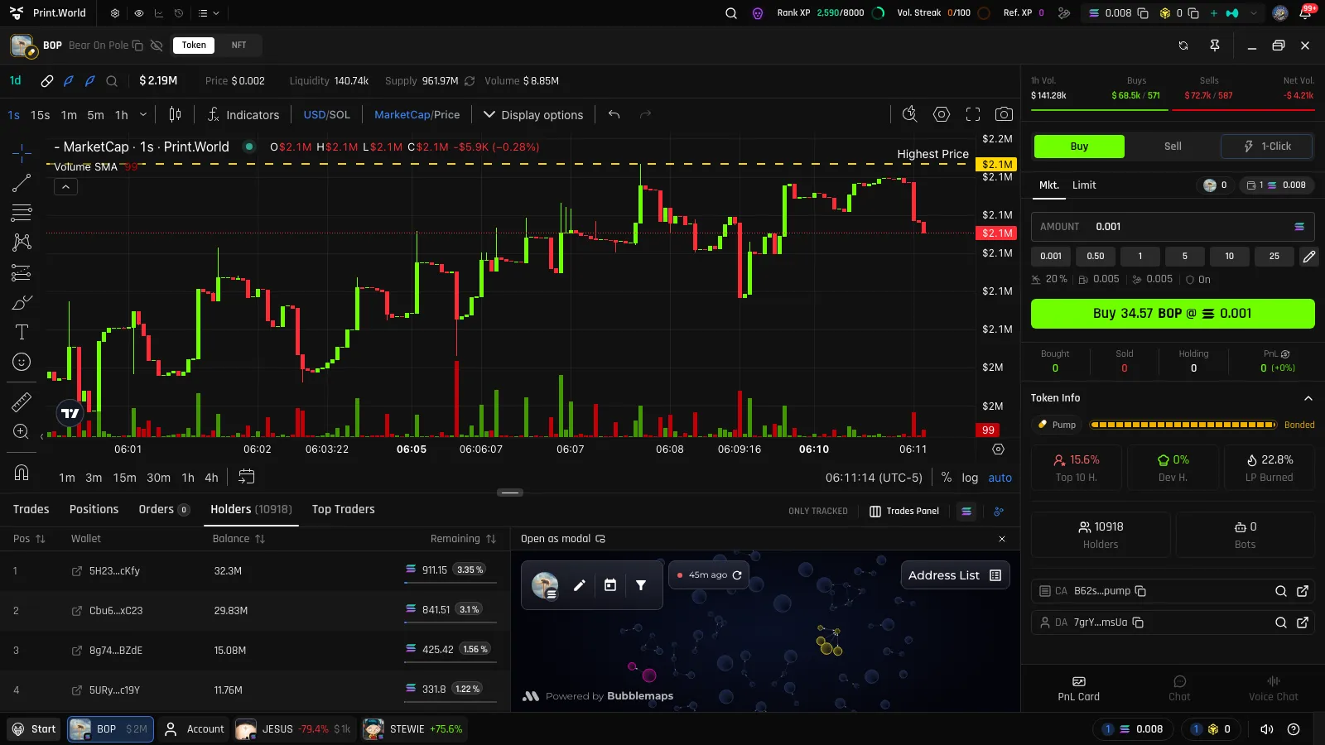Viewport: 1325px width, 745px height.
Task: Open the PnL Card
Action: 1078,688
